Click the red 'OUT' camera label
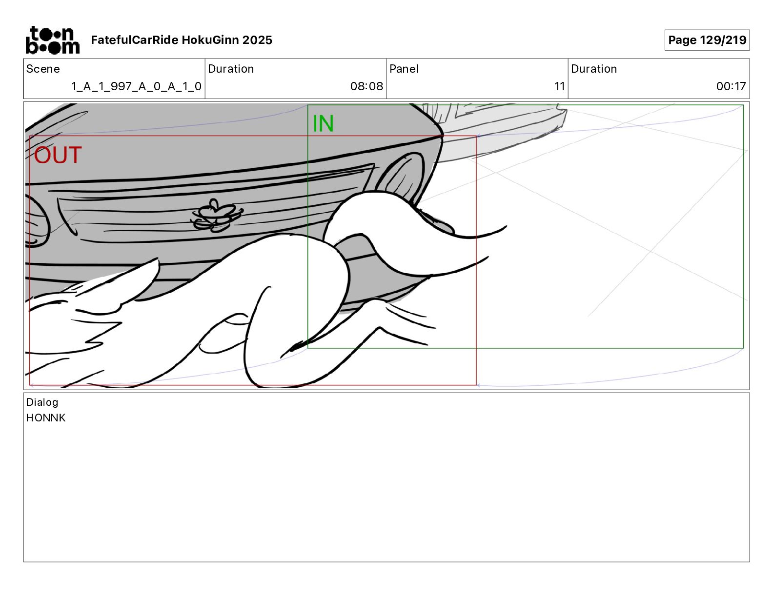773x597 pixels. [58, 155]
